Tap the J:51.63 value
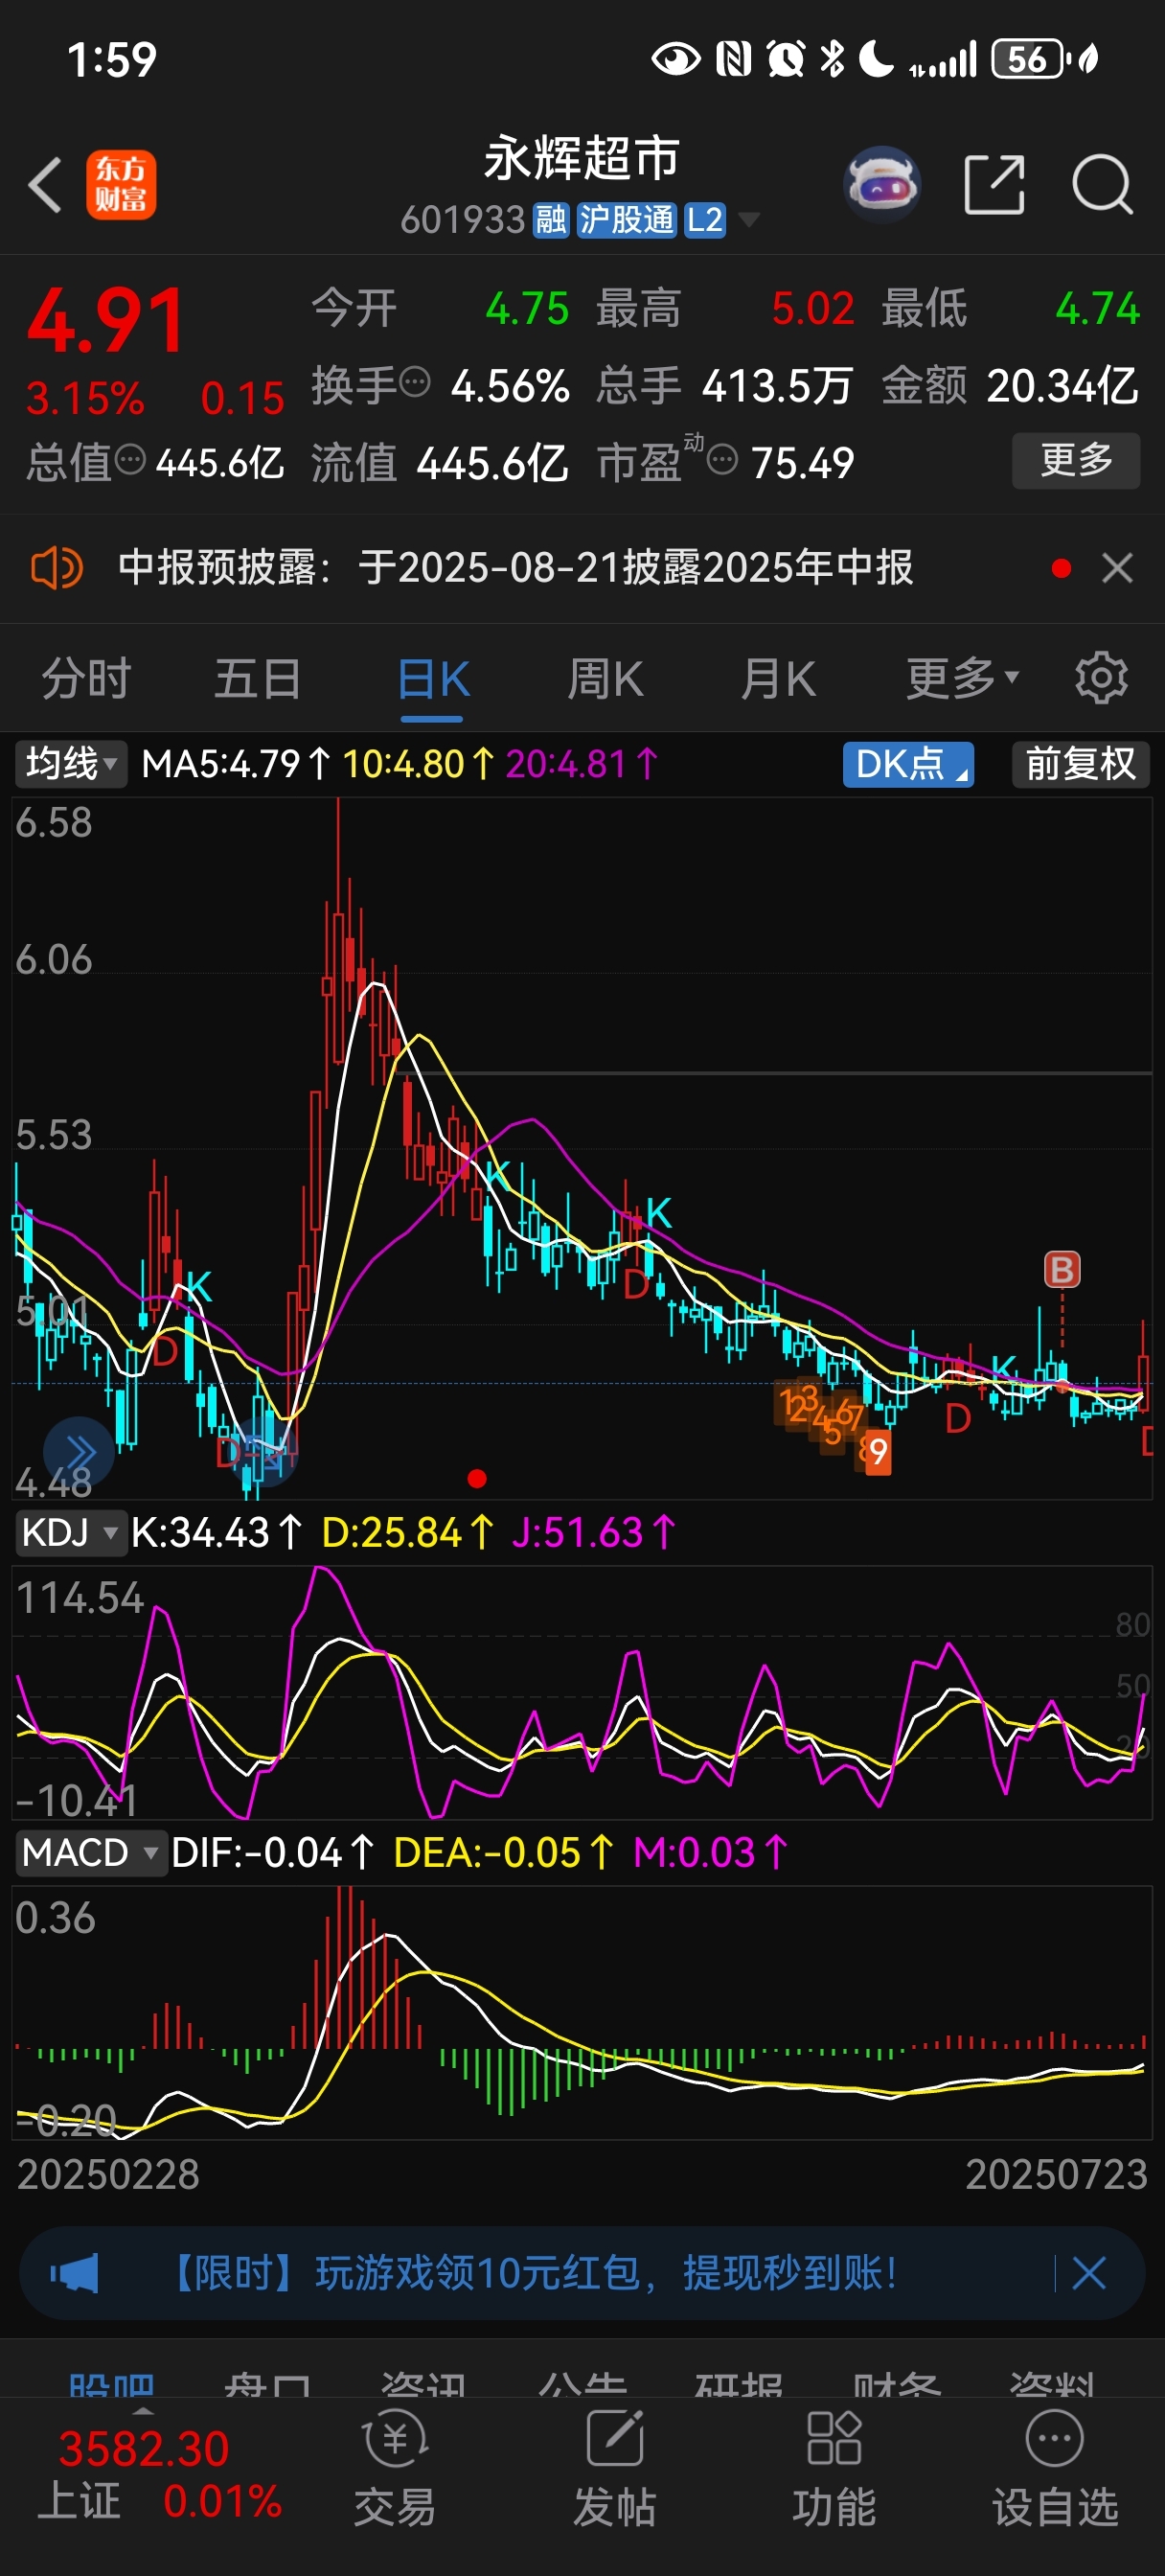This screenshot has height=2576, width=1165. pyautogui.click(x=594, y=1532)
